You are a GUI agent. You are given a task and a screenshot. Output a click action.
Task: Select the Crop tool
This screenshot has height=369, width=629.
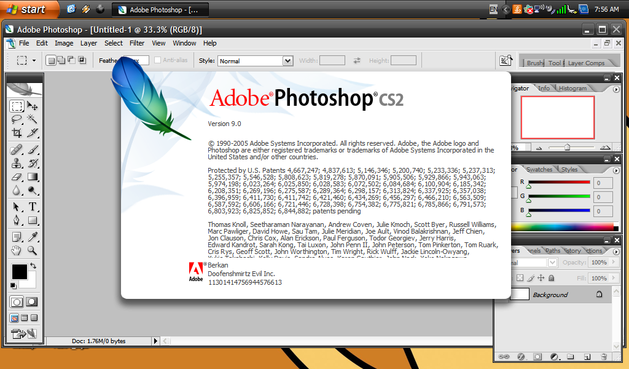point(17,132)
